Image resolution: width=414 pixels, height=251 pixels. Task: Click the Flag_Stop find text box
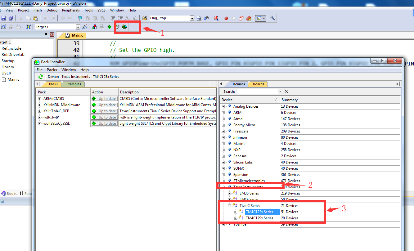coord(169,18)
